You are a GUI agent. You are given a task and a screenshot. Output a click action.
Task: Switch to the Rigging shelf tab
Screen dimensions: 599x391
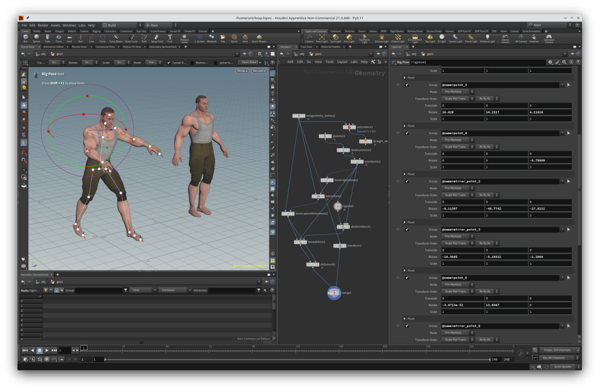coord(96,31)
